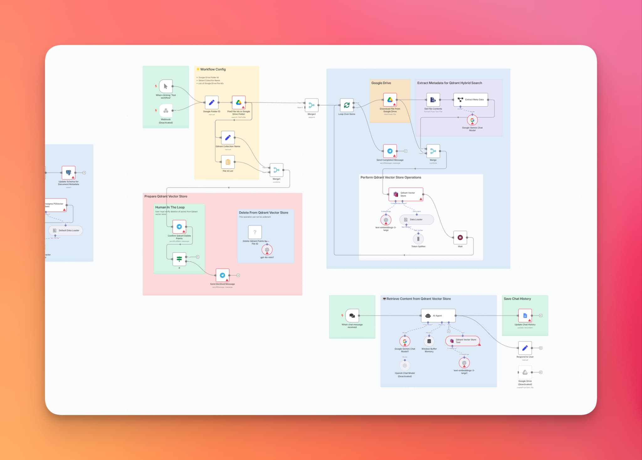Image resolution: width=642 pixels, height=460 pixels.
Task: Click the File Id List code node
Action: pos(228,162)
